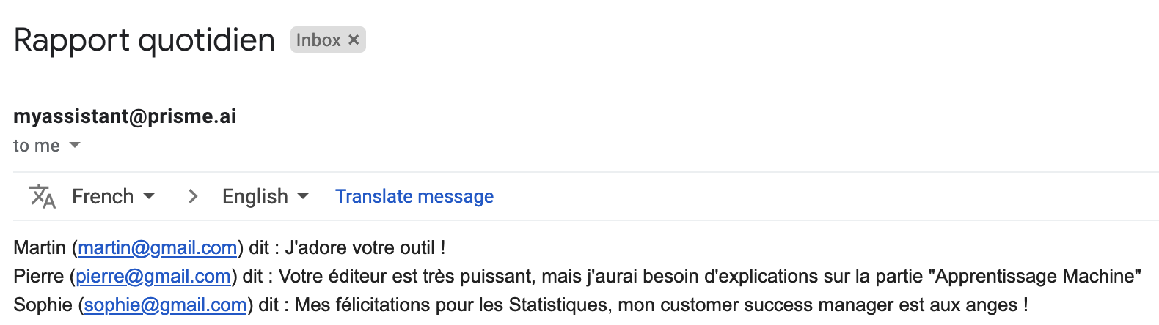This screenshot has width=1159, height=325.
Task: Open the French source language dropdown
Action: tap(113, 196)
